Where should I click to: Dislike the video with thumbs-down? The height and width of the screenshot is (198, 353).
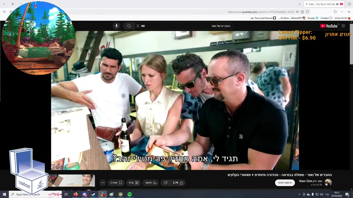166,183
